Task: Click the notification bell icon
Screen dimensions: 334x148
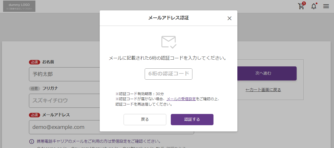Action: click(x=313, y=6)
